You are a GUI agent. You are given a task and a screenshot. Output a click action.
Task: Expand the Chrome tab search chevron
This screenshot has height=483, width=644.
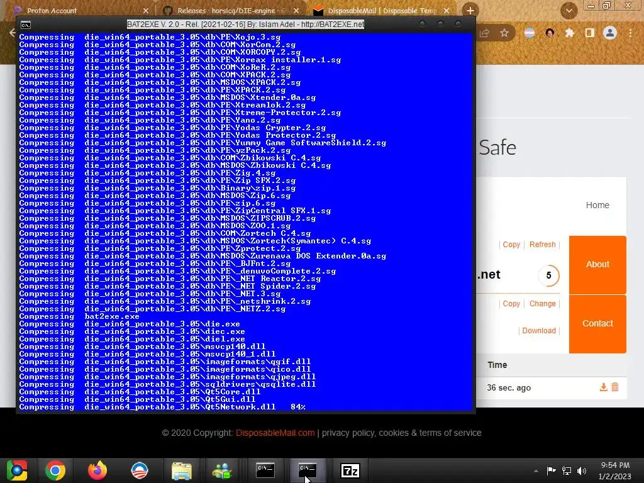pos(569,11)
